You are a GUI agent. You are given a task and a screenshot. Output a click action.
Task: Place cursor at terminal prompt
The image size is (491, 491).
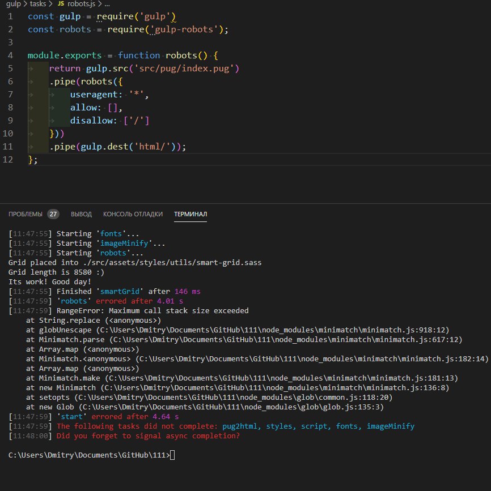click(x=172, y=455)
